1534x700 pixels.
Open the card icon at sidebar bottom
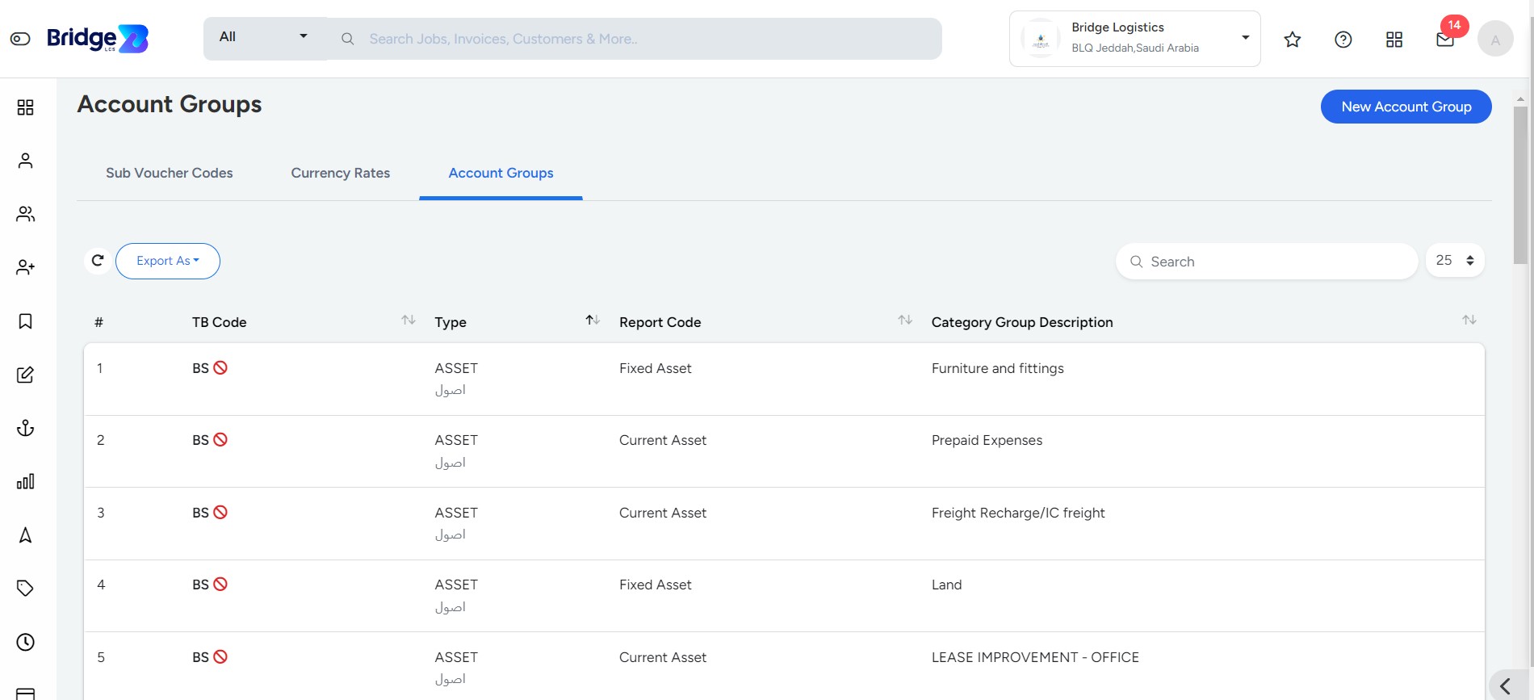[25, 693]
